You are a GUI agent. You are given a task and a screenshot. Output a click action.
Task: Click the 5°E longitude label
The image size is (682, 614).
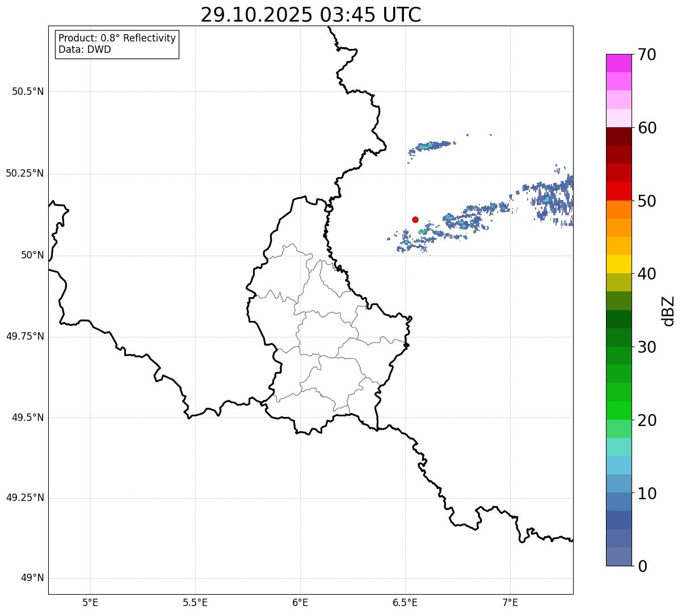pyautogui.click(x=90, y=602)
